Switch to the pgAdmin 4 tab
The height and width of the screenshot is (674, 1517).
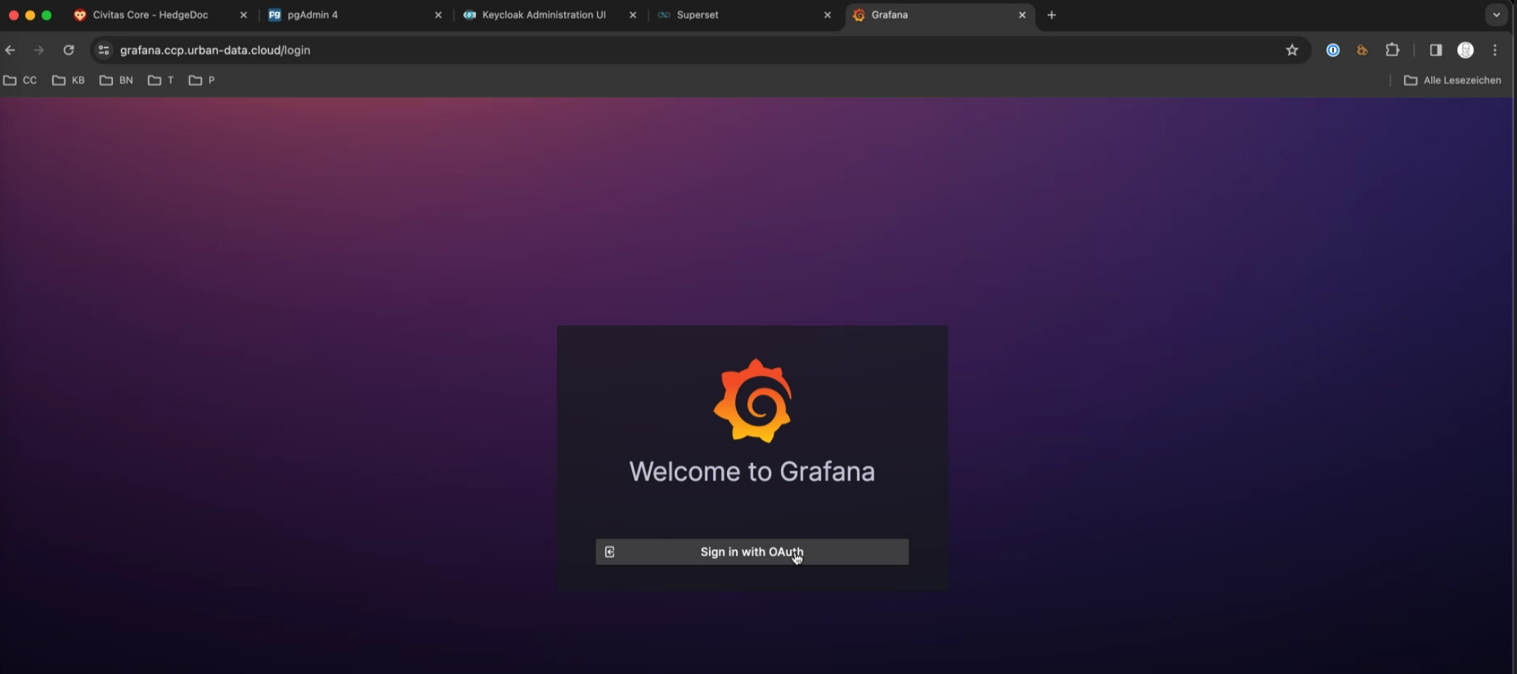[355, 15]
